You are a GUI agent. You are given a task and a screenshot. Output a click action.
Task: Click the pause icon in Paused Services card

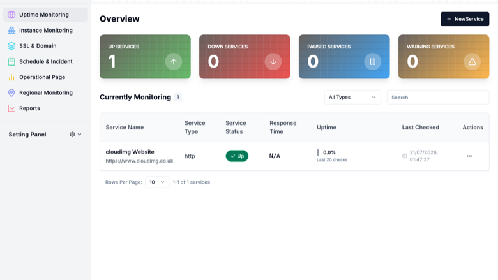(373, 61)
